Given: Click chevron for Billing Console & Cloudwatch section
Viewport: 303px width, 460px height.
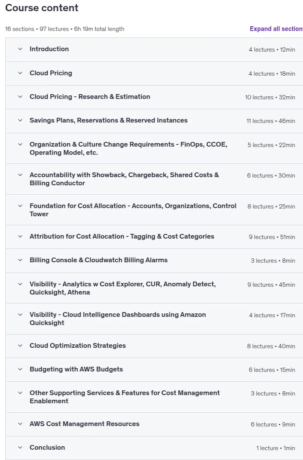Looking at the screenshot, I should (20, 260).
